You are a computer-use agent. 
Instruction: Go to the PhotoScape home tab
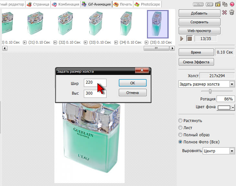tap(147, 4)
